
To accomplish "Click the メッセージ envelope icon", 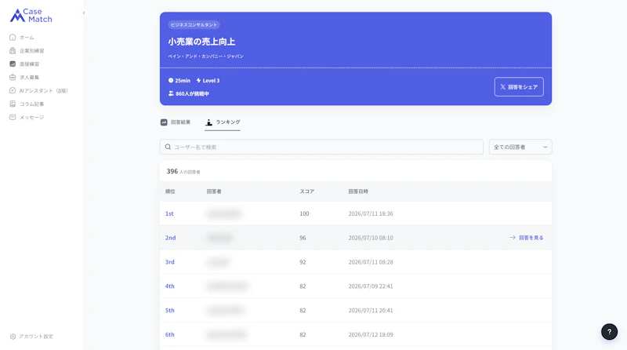I will (13, 118).
